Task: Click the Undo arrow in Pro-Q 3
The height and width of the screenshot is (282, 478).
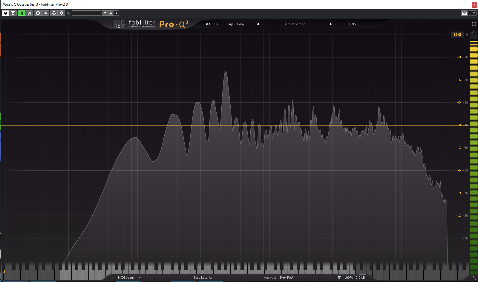Action: (x=208, y=24)
